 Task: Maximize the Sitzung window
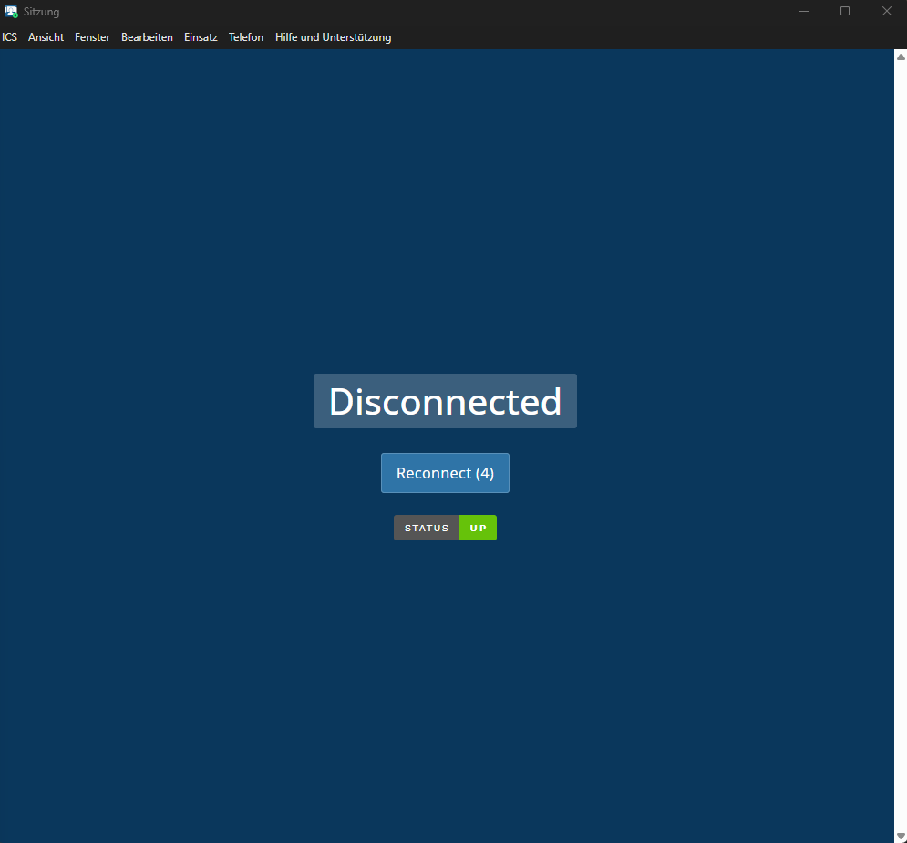[845, 12]
